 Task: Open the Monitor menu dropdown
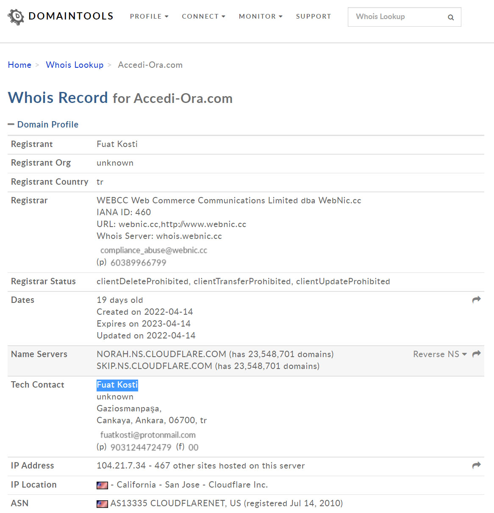coord(261,17)
